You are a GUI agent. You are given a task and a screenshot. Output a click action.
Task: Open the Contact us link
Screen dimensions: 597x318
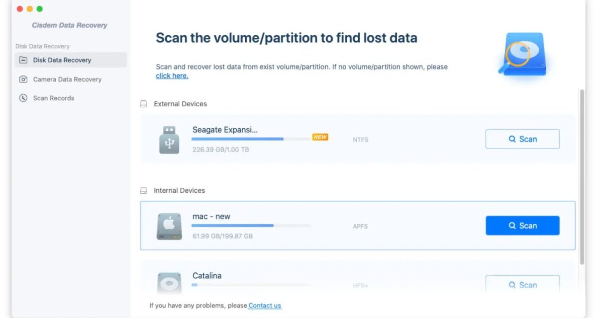pos(265,306)
